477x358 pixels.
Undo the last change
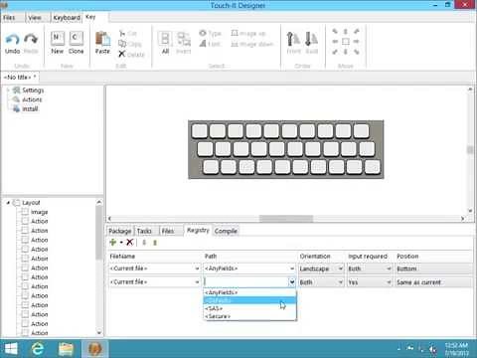(x=13, y=44)
